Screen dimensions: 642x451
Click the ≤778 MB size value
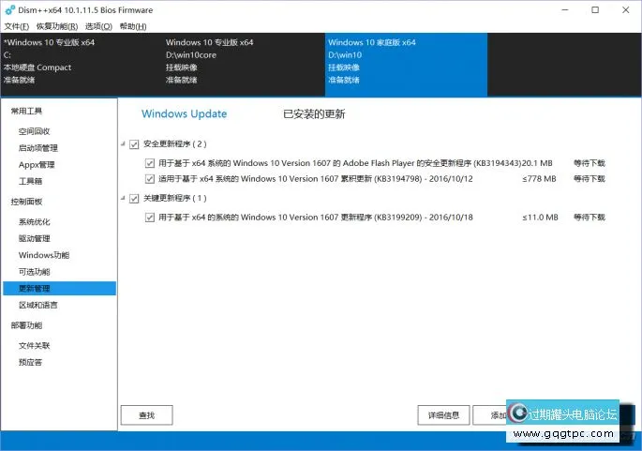[539, 179]
